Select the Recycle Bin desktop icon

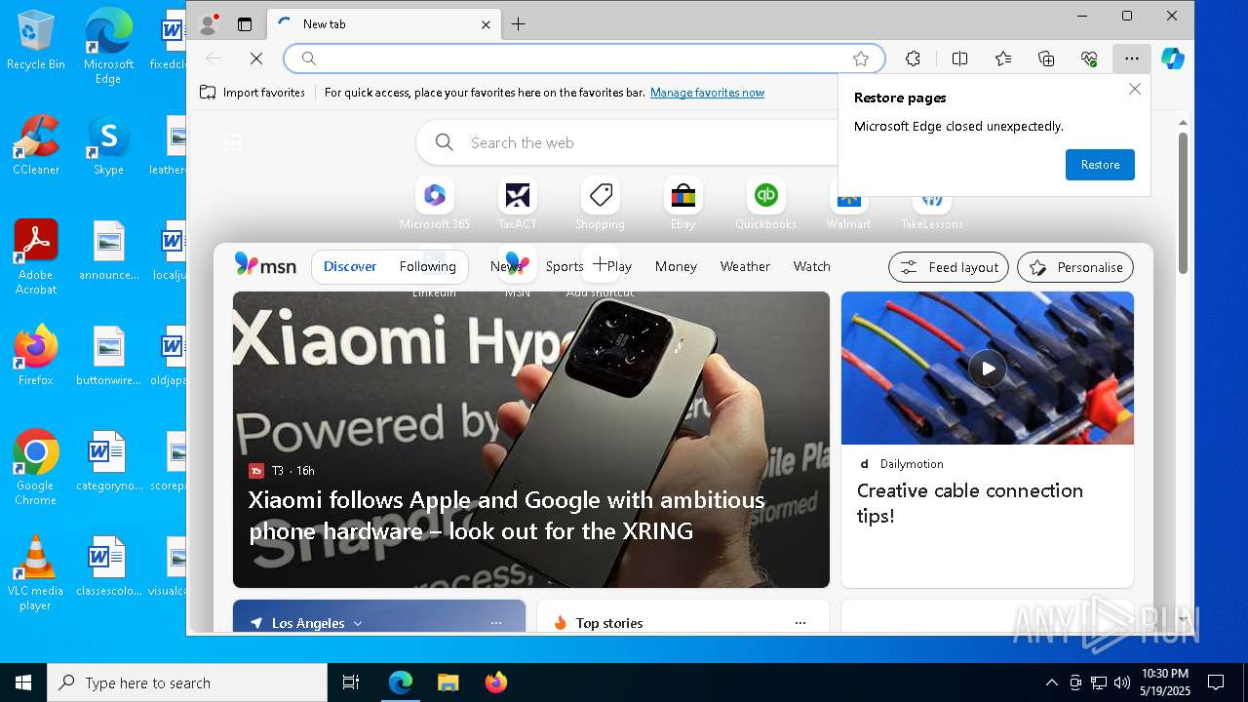tap(36, 41)
